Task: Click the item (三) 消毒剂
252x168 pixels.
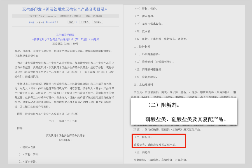Action: point(143,152)
